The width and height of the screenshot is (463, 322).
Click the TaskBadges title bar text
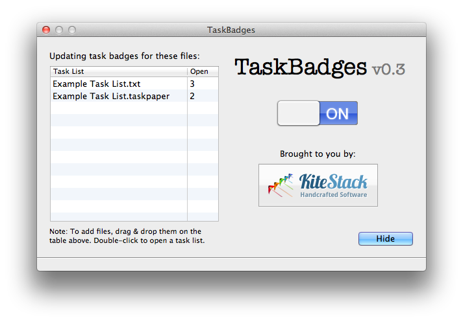coord(231,30)
